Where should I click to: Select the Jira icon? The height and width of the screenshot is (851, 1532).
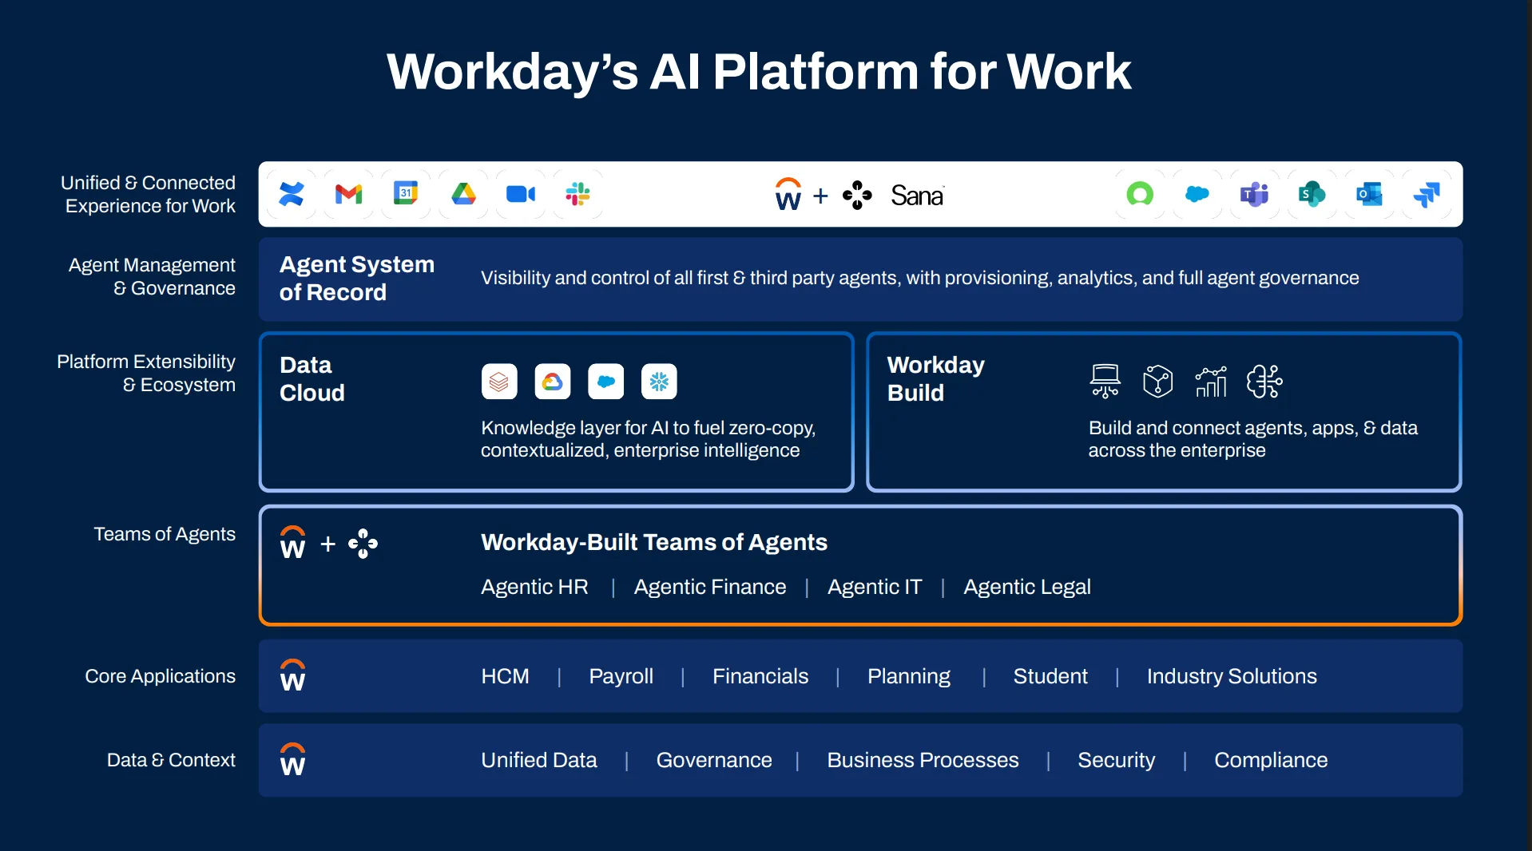(1426, 194)
